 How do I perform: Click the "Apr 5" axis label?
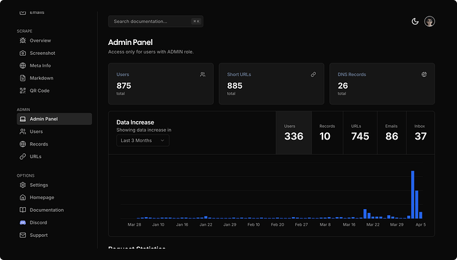point(421,224)
